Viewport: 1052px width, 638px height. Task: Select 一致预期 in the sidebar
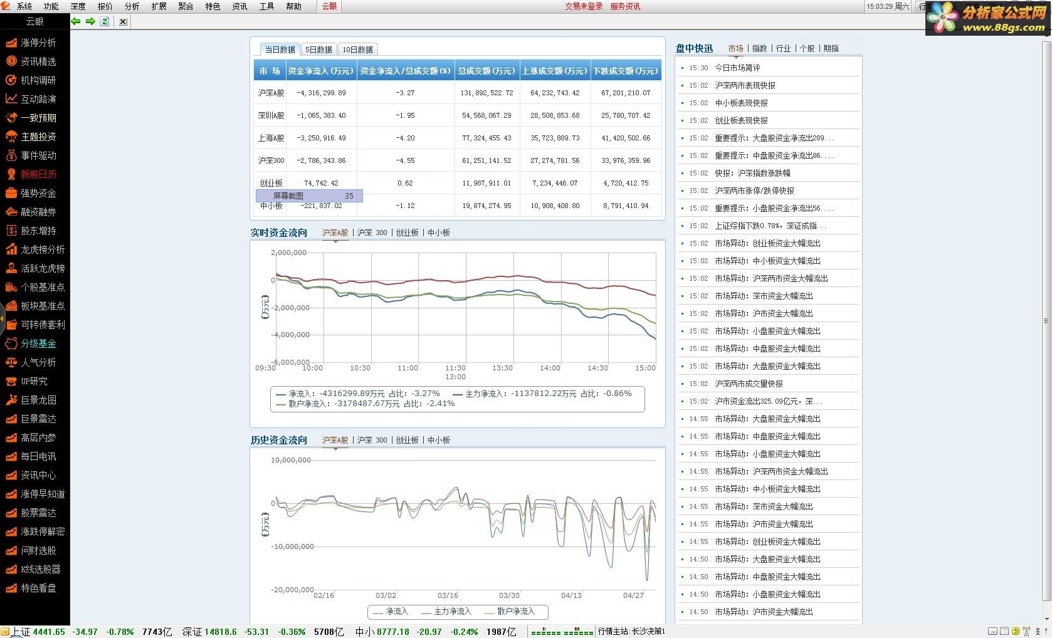point(31,118)
